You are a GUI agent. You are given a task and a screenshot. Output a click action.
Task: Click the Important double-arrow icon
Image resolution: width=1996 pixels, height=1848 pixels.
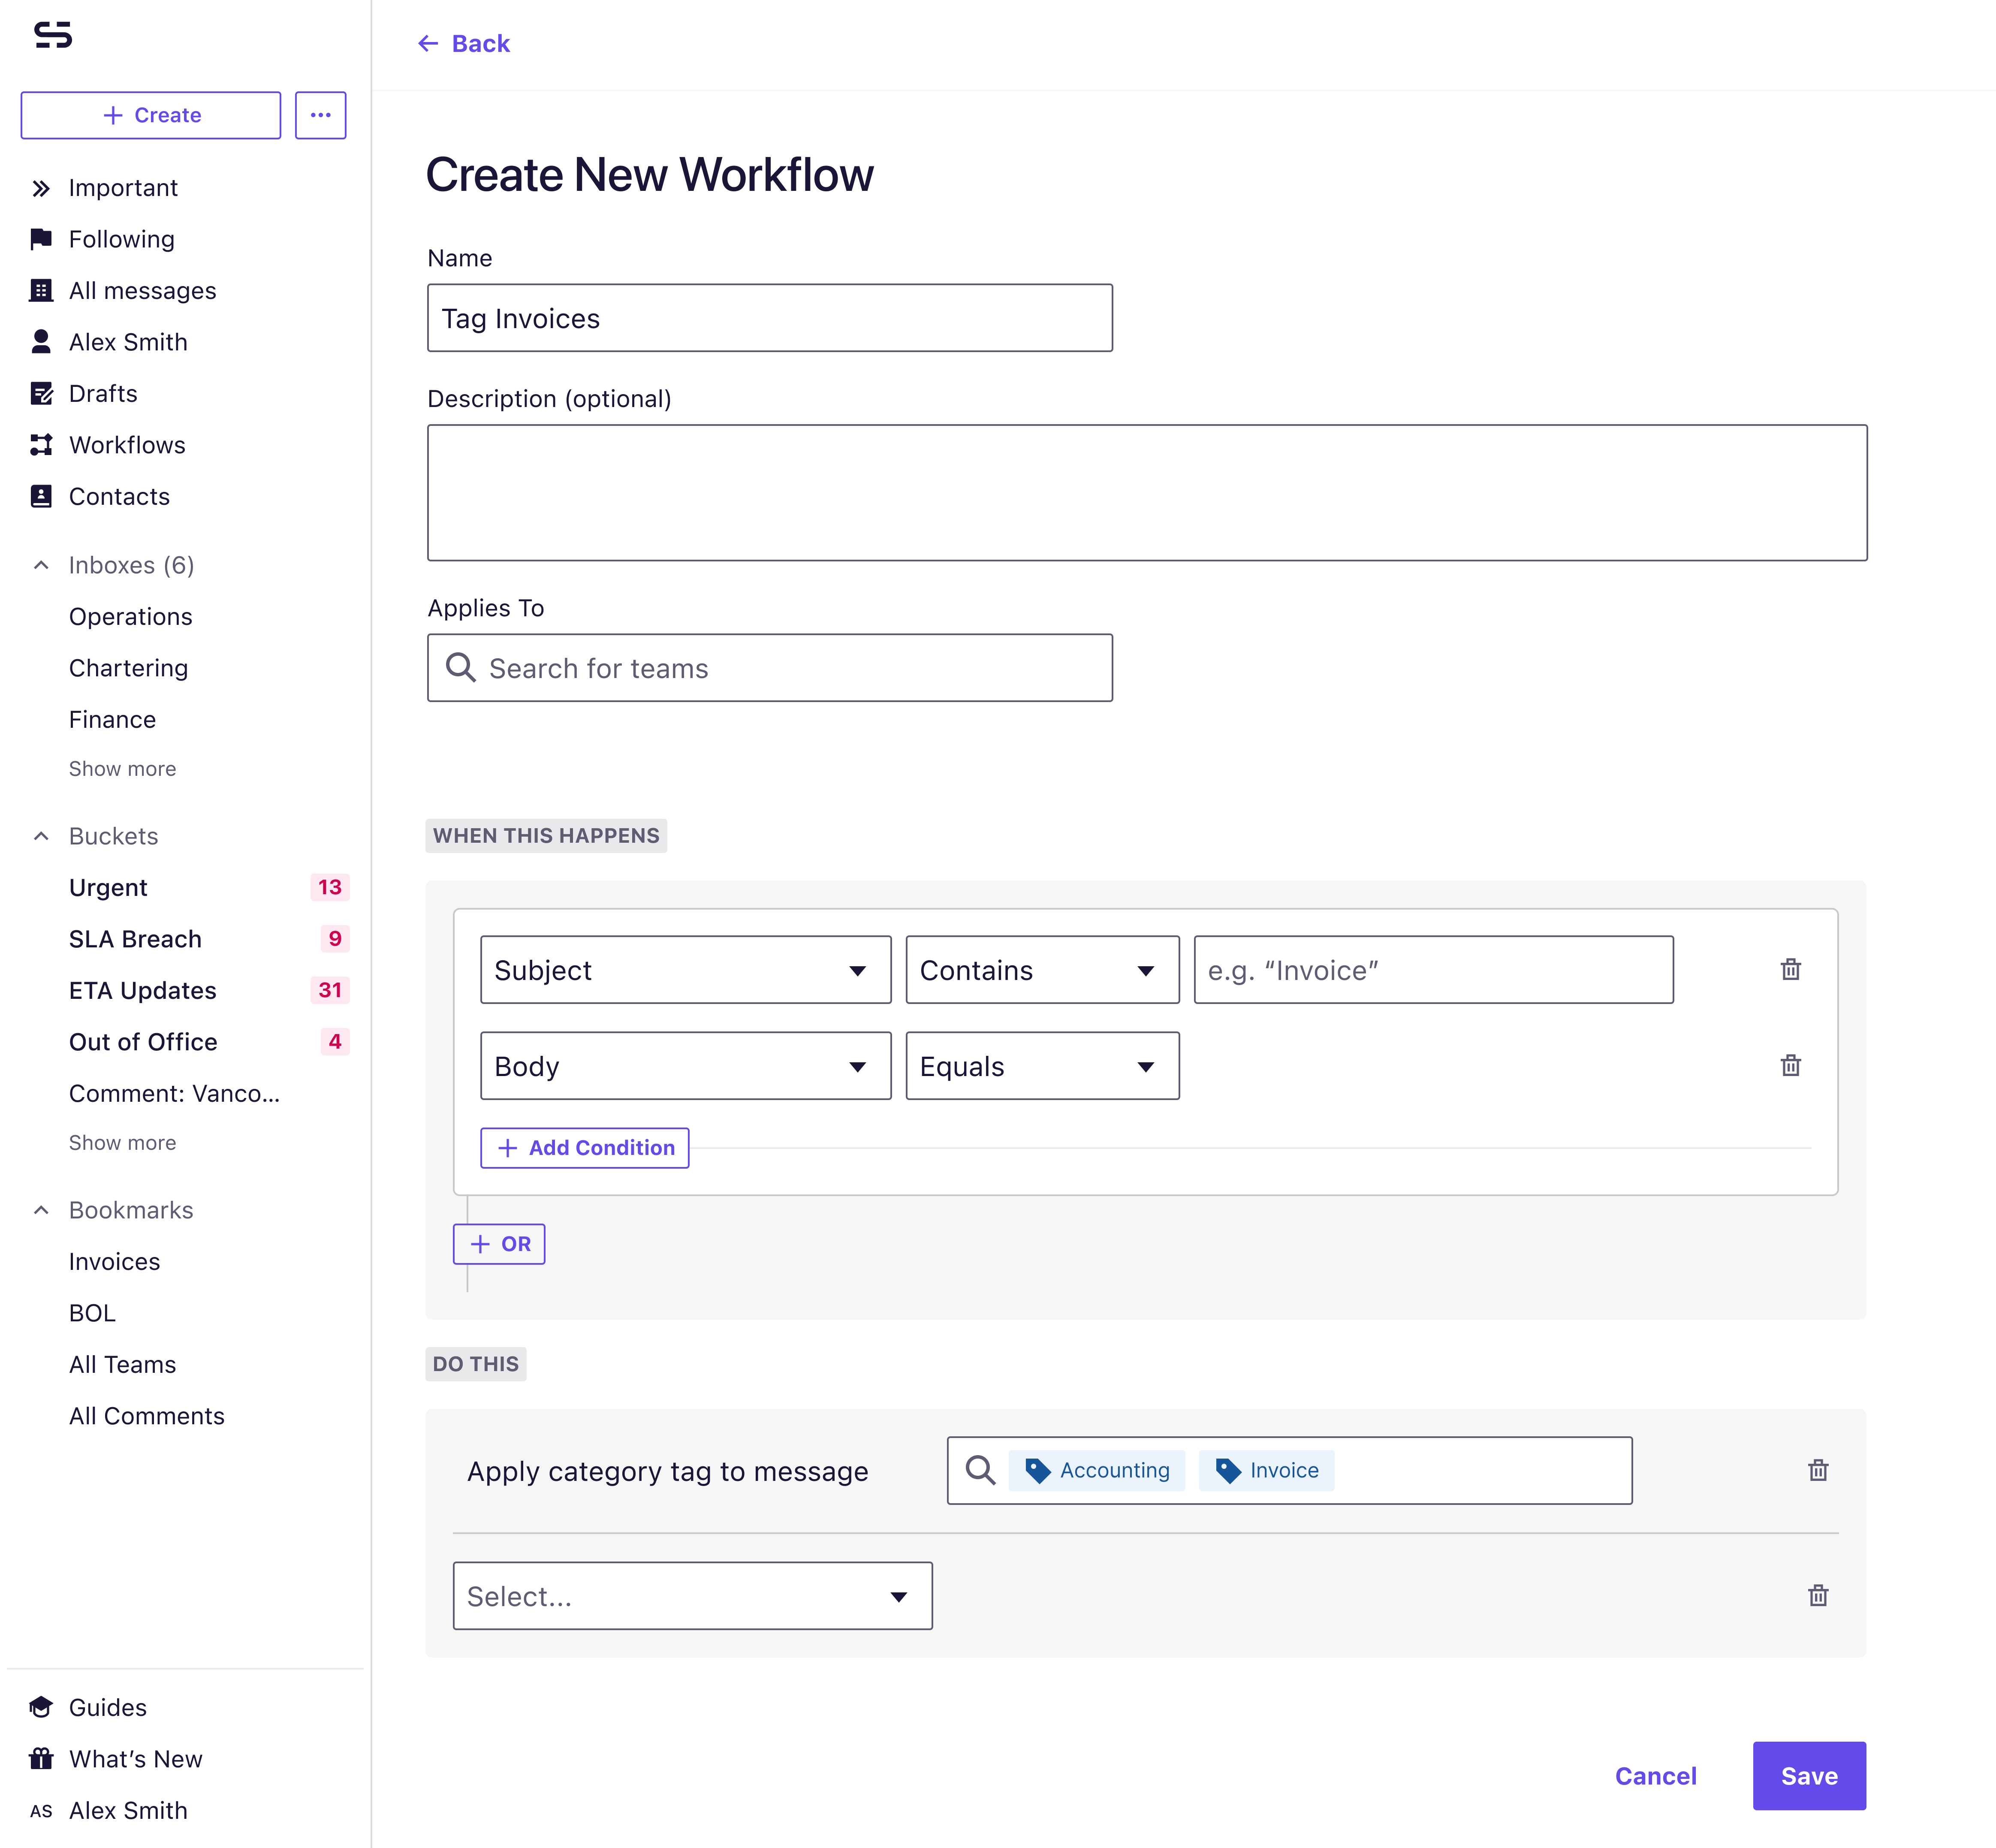tap(41, 187)
